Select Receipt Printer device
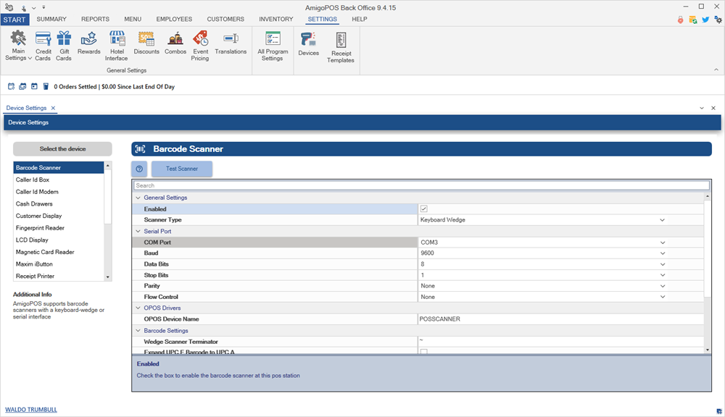This screenshot has height=417, width=725. click(59, 276)
